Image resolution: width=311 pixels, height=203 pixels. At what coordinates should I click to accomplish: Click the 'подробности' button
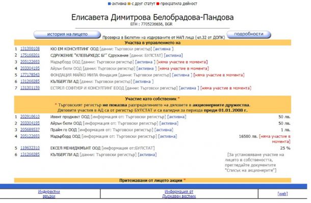point(249,34)
